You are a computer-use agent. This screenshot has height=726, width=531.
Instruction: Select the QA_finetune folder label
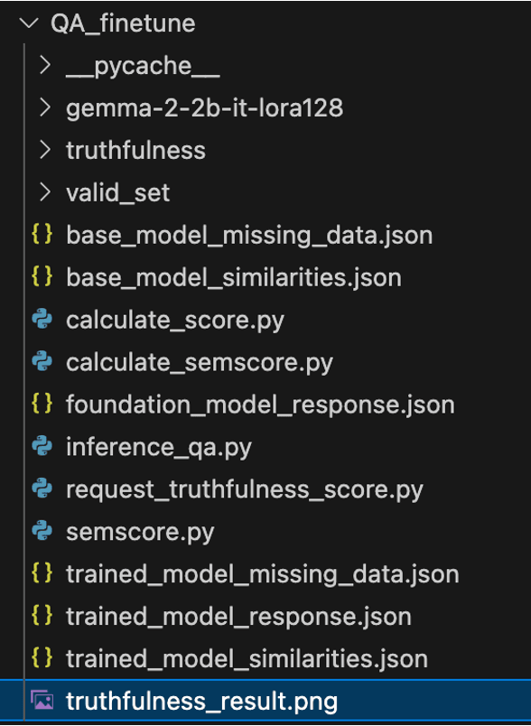tap(123, 23)
